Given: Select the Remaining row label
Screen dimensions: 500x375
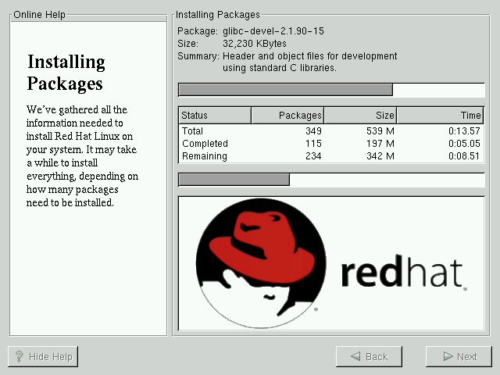Looking at the screenshot, I should (205, 156).
